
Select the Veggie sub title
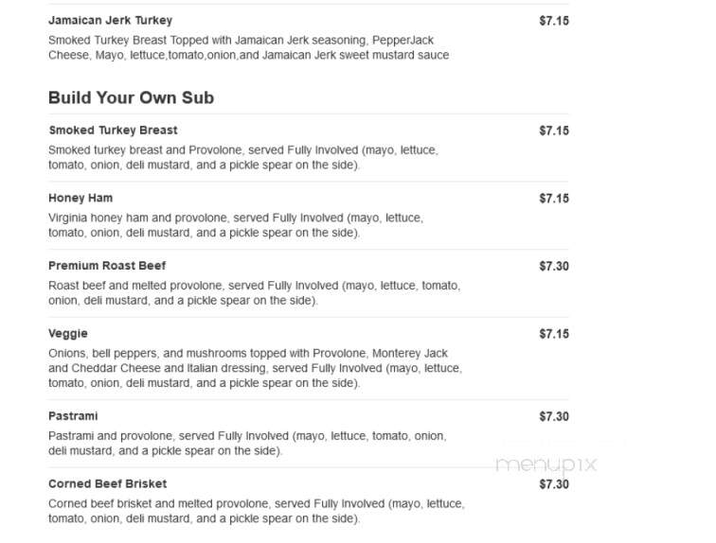point(68,334)
